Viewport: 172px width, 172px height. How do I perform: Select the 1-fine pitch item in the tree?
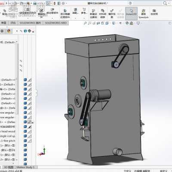click(x=8, y=141)
